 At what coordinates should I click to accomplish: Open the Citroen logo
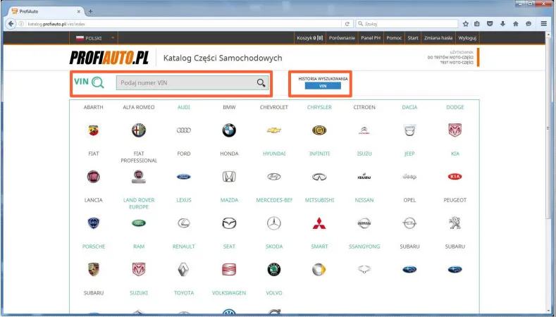click(x=364, y=130)
